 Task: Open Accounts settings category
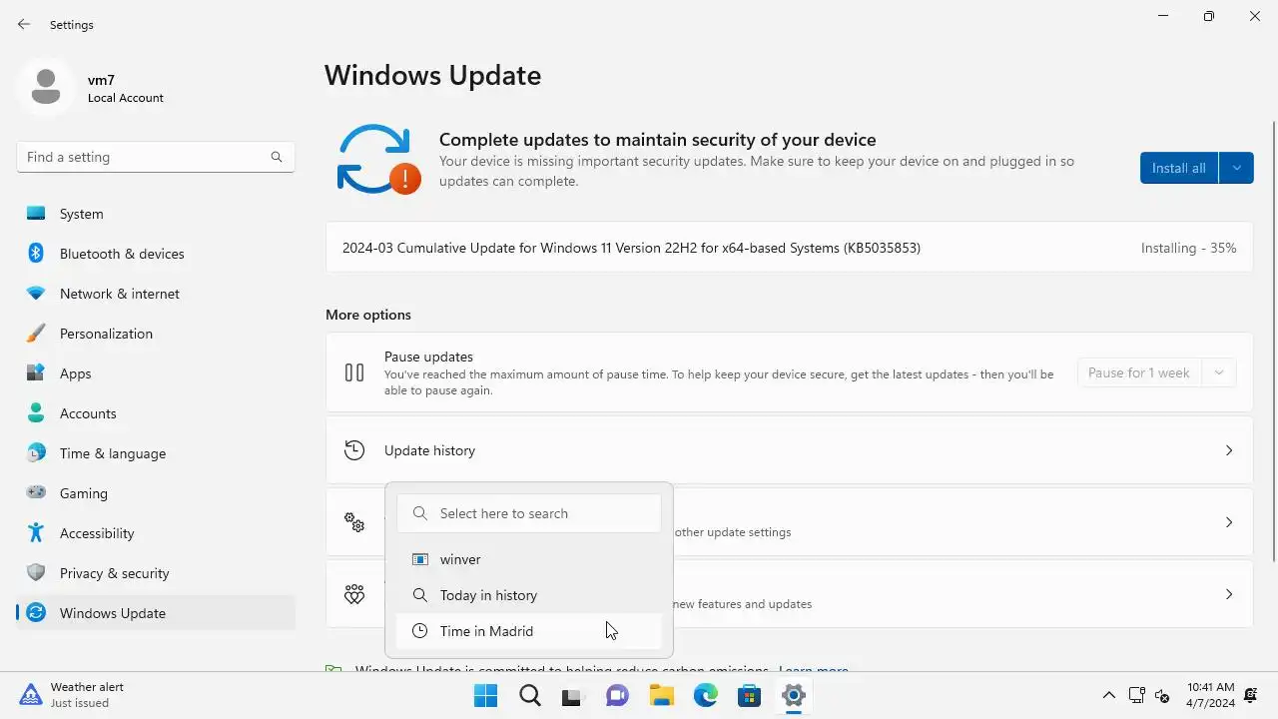[x=156, y=413]
